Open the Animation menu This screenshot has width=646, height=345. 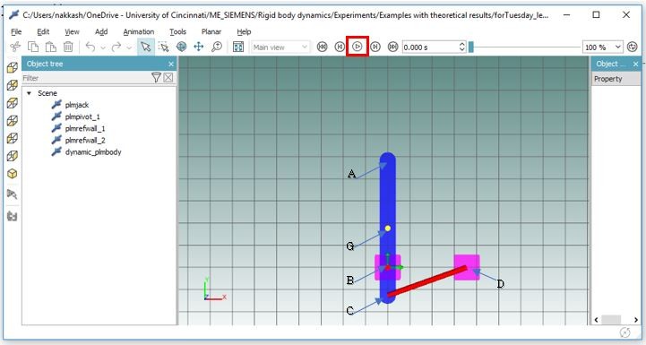[x=138, y=31]
